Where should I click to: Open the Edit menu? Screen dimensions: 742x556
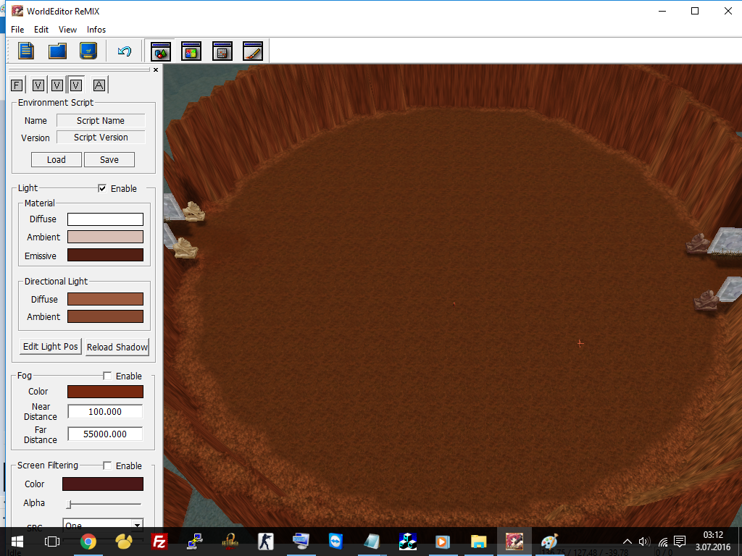41,29
